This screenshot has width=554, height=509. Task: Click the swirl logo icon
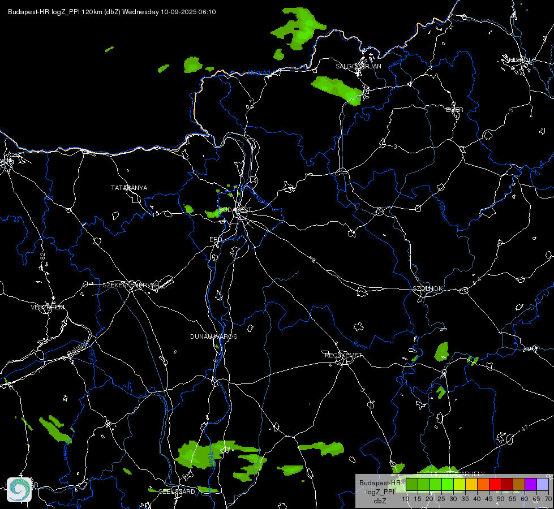[x=19, y=490]
